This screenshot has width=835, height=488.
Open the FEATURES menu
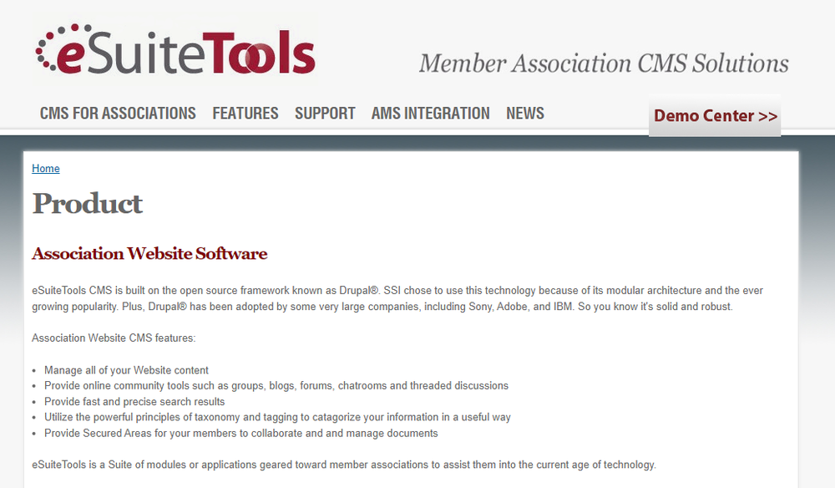click(x=245, y=113)
